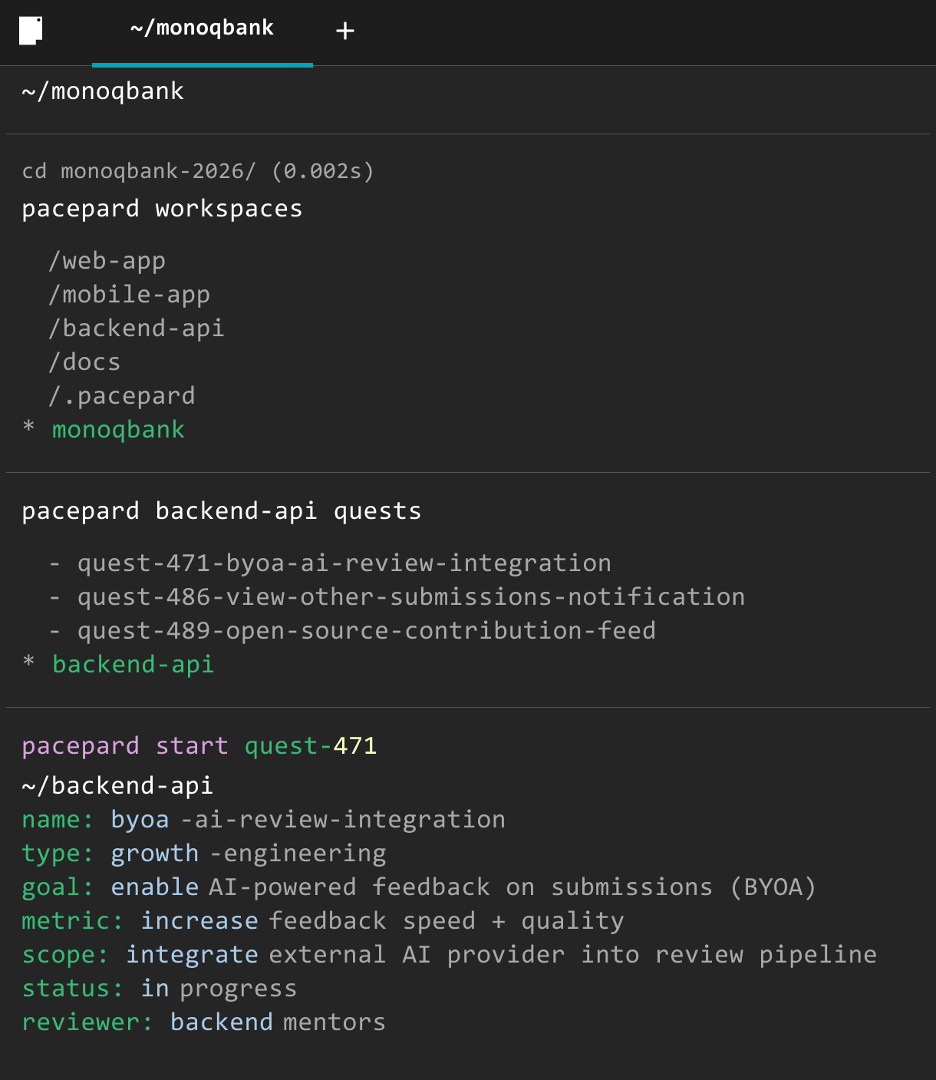Select the /mobile-app workspace entry
This screenshot has height=1080, width=936.
[x=129, y=295]
